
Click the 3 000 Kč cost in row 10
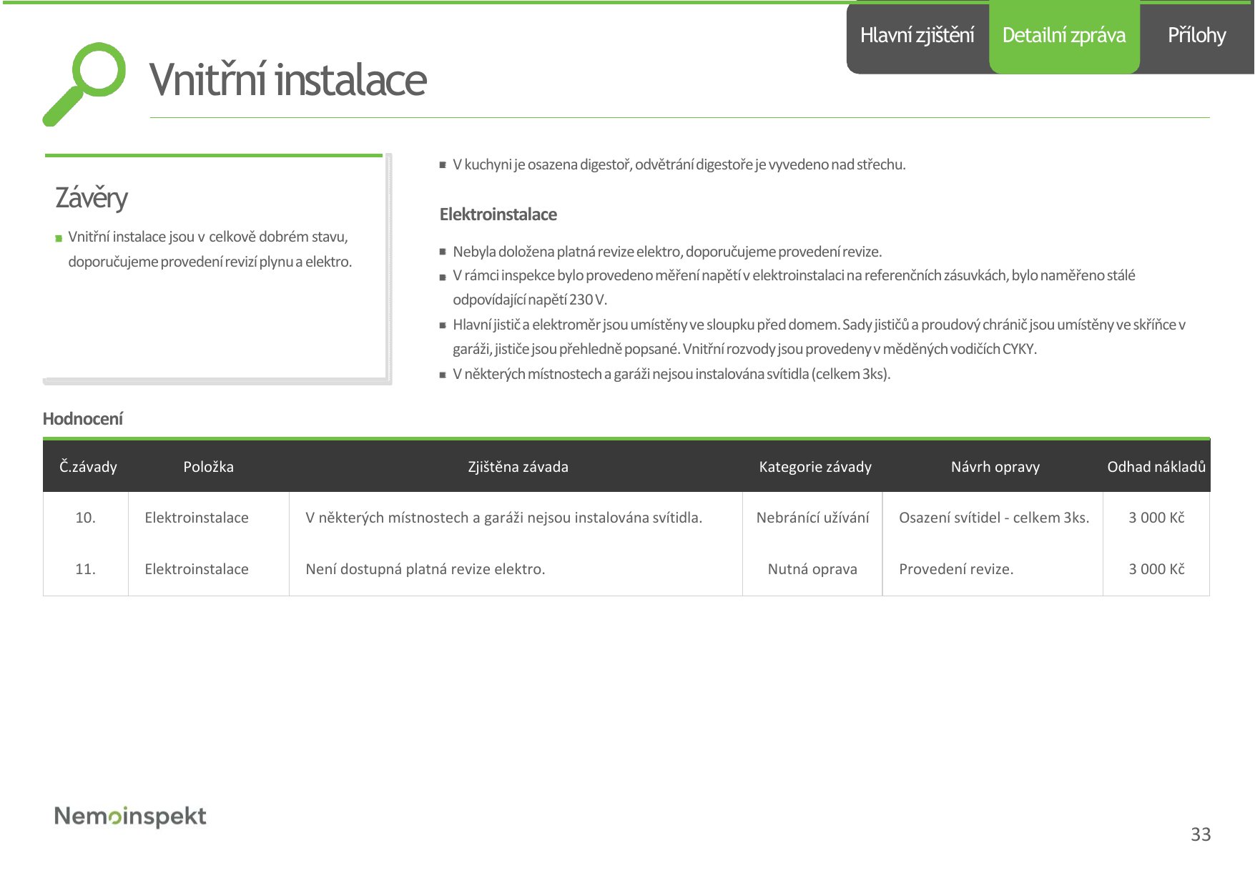(1156, 518)
